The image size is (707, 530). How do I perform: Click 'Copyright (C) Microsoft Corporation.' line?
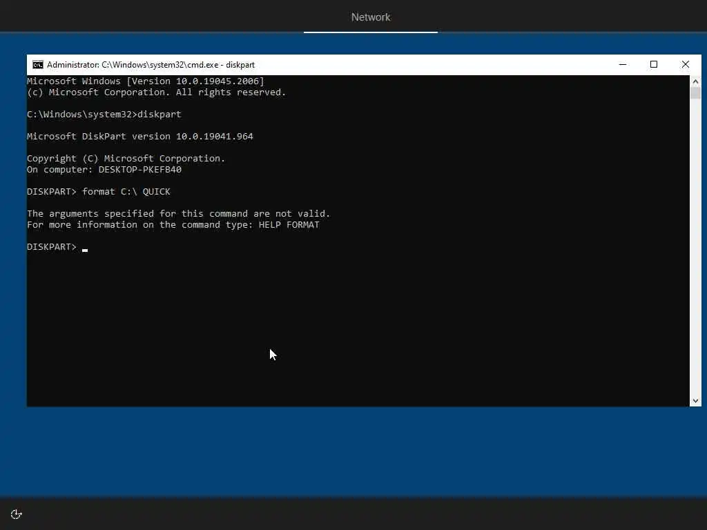point(126,158)
